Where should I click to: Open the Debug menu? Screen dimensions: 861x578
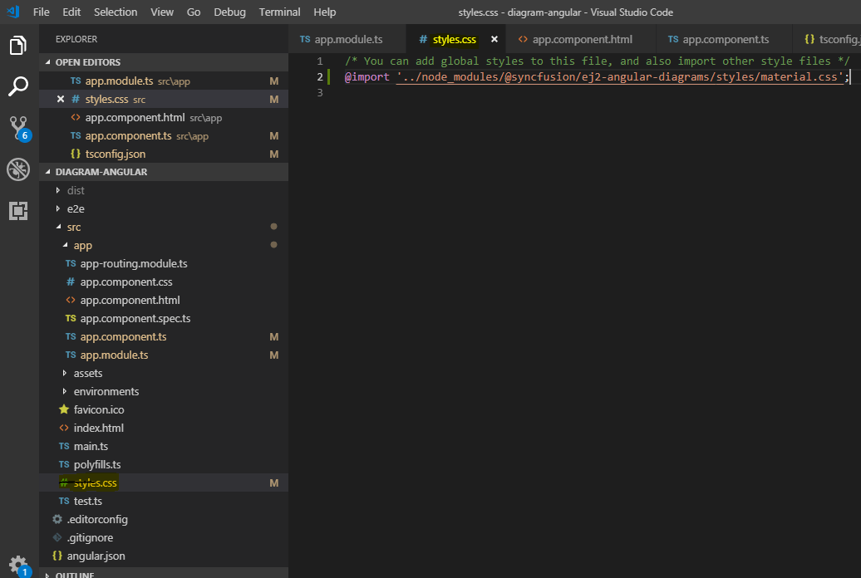point(229,12)
